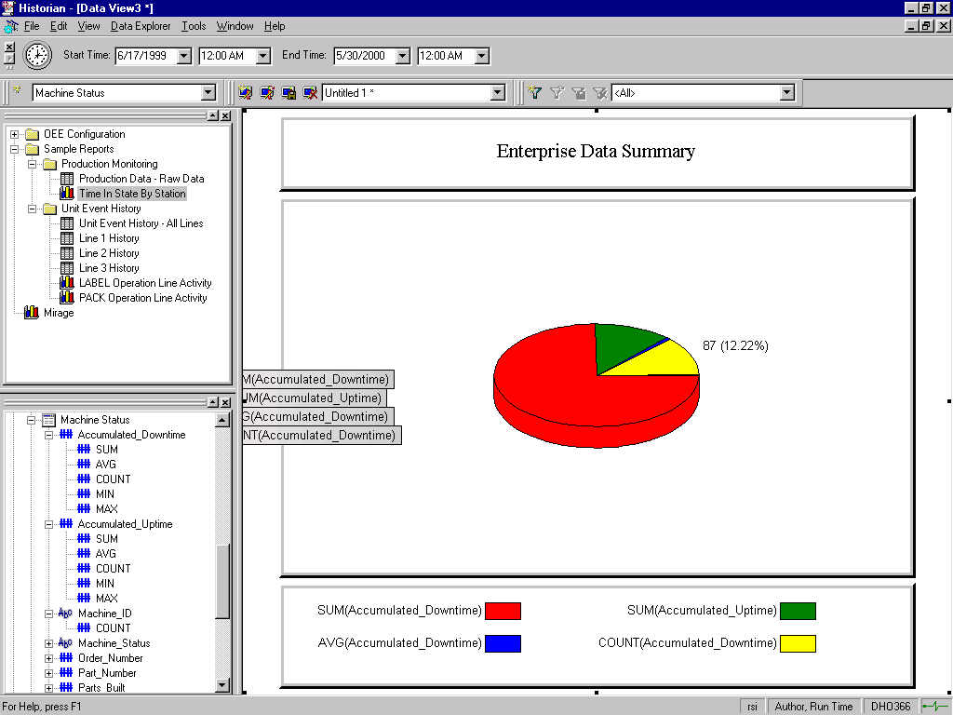Click the first filter funnel toolbar icon
This screenshot has width=953, height=715.
[x=535, y=93]
